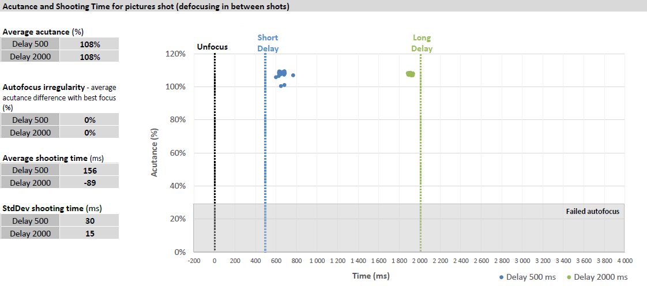Select the Delay 500 ms legend text
The height and width of the screenshot is (293, 647).
coord(531,277)
